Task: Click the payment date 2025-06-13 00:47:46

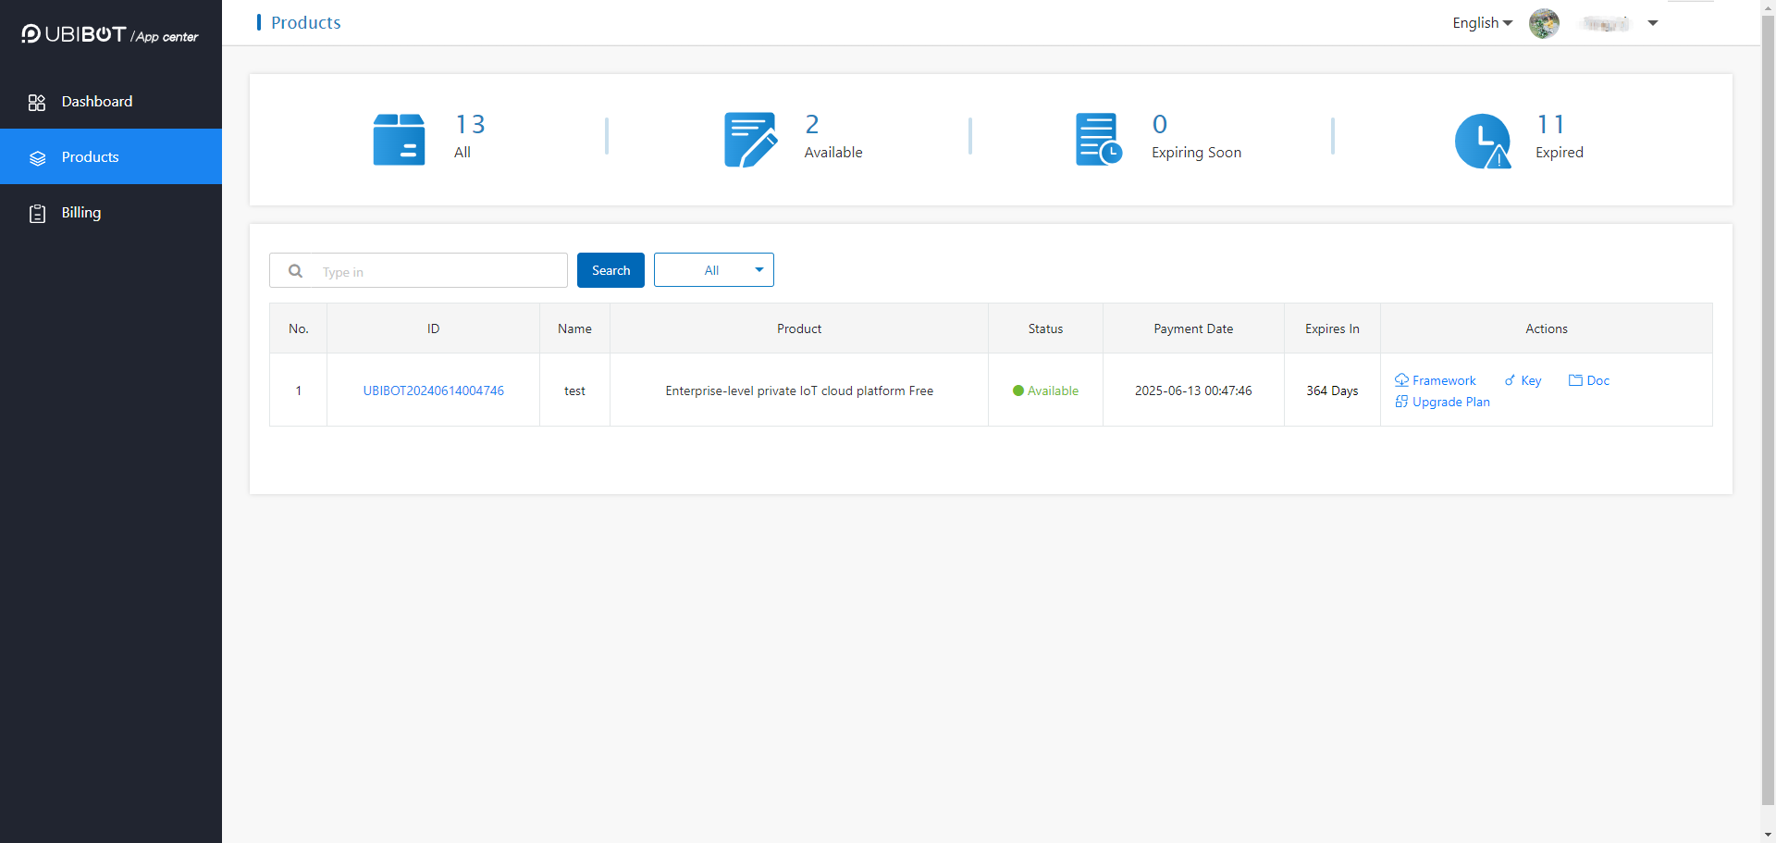Action: click(x=1193, y=391)
